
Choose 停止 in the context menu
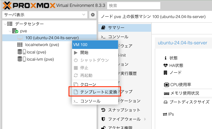point(95,68)
